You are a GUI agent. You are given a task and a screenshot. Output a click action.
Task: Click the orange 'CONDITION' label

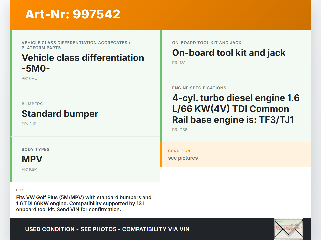(x=179, y=151)
